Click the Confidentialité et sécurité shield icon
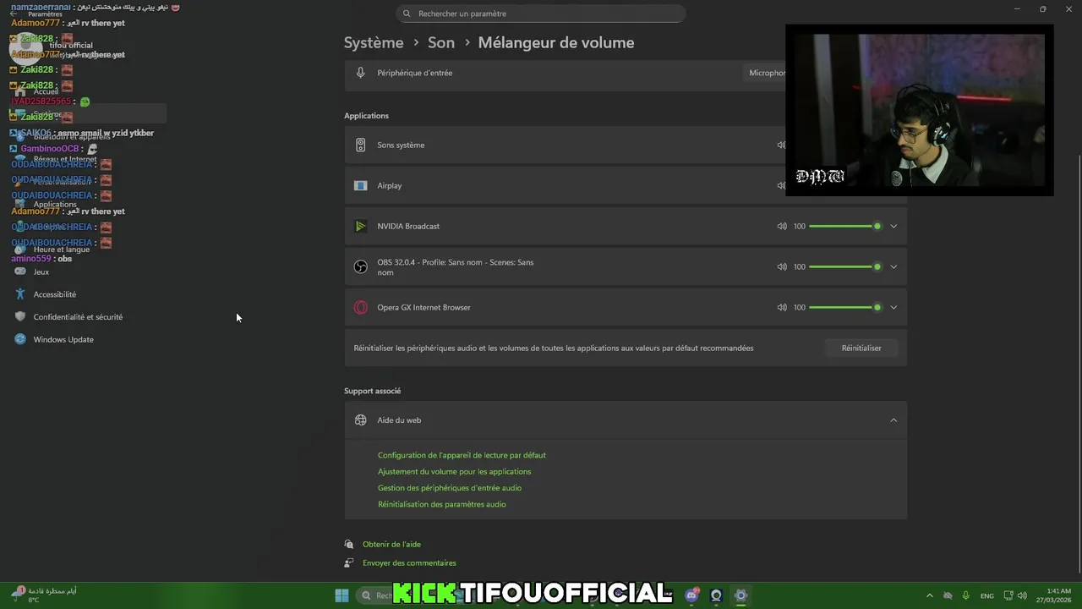 tap(20, 316)
